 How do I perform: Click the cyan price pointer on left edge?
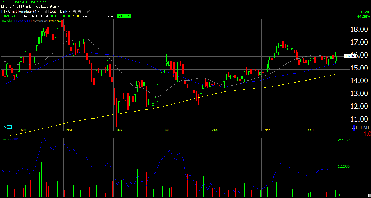pyautogui.click(x=6, y=127)
